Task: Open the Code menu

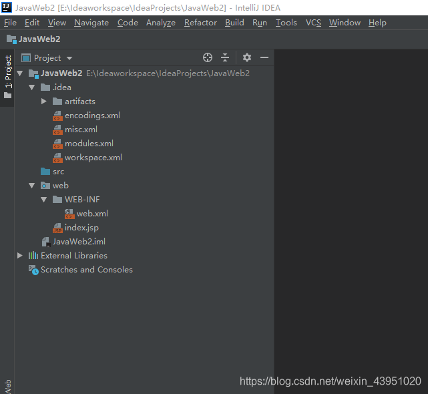Action: (128, 23)
